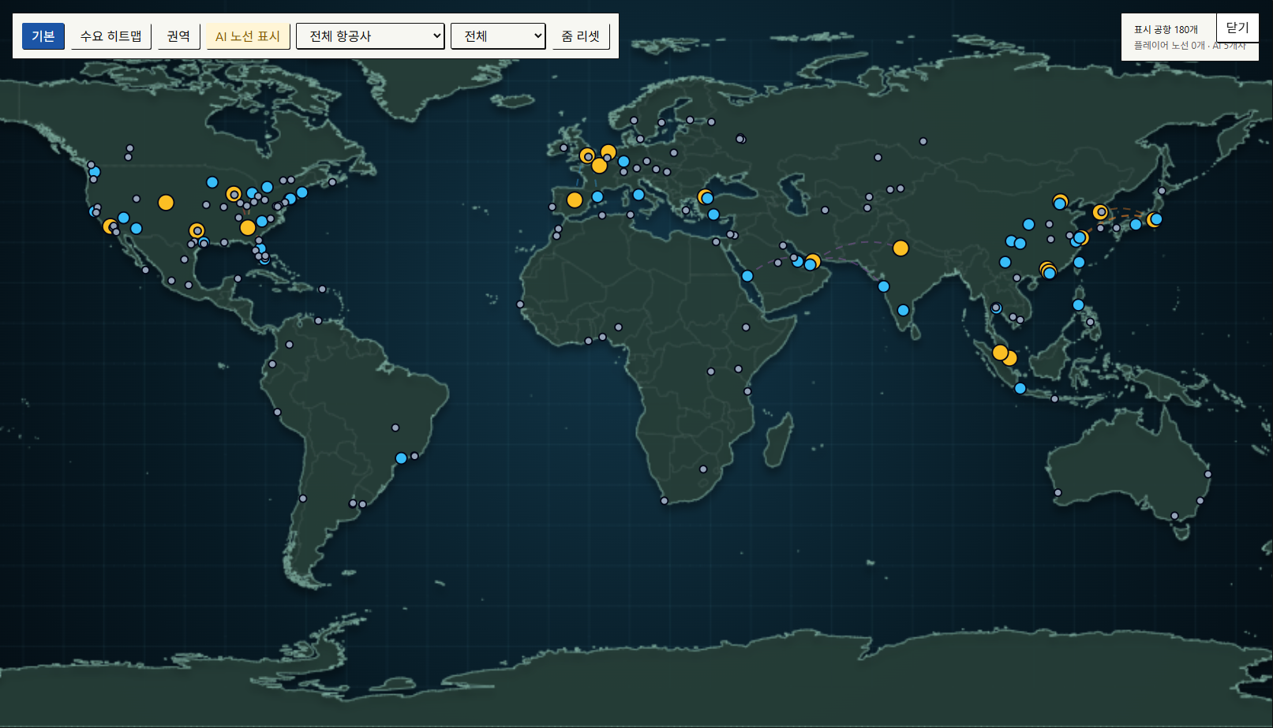Switch to 수요 히트맵 view

pos(110,36)
